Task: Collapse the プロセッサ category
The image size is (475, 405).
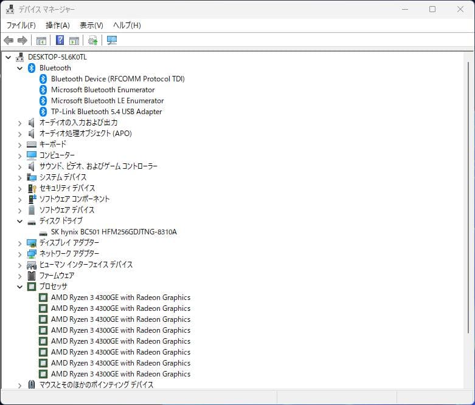Action: tap(19, 287)
